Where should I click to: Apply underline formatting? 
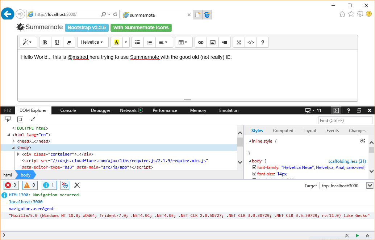(x=57, y=42)
